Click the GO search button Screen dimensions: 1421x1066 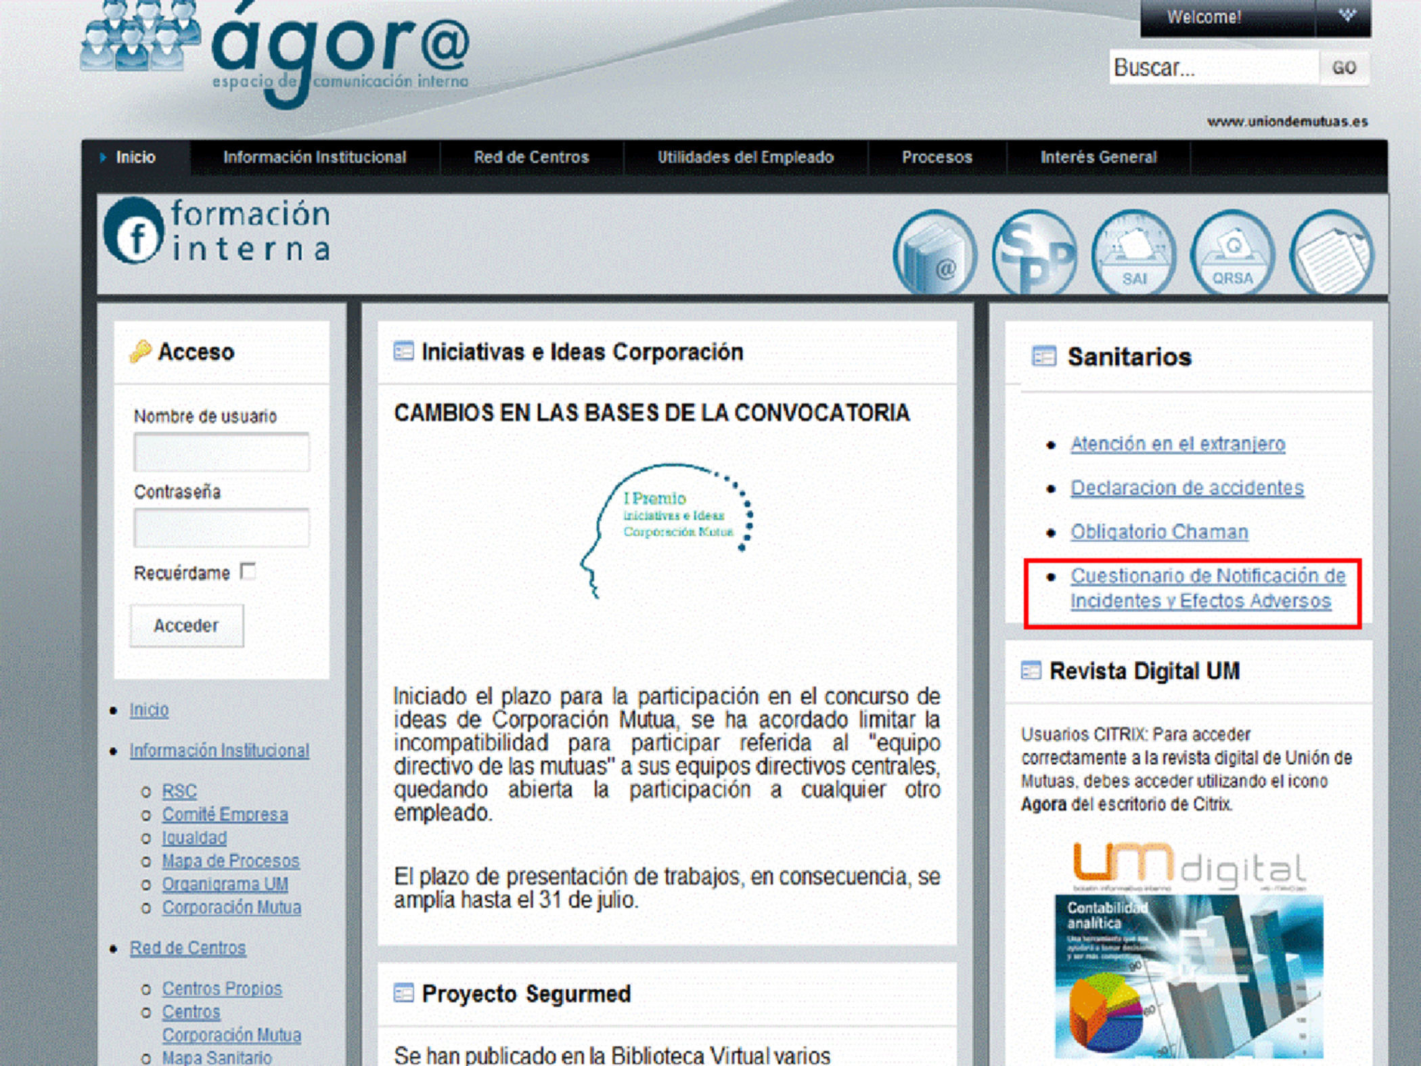point(1344,68)
